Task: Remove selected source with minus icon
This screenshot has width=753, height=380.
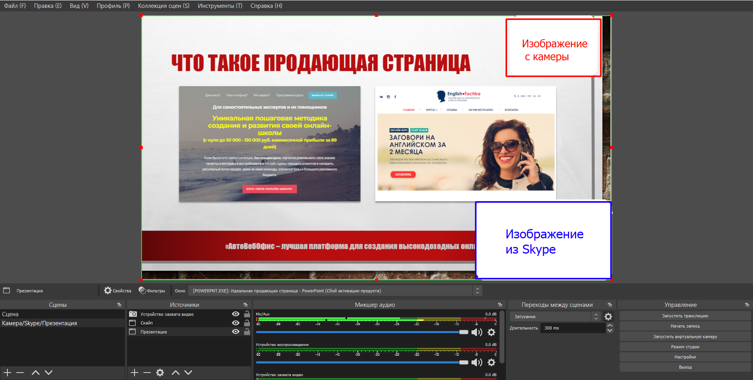Action: click(x=147, y=373)
